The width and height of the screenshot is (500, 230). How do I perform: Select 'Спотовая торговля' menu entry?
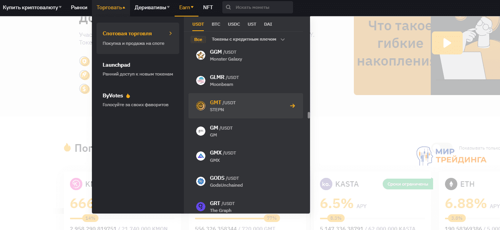(x=138, y=38)
